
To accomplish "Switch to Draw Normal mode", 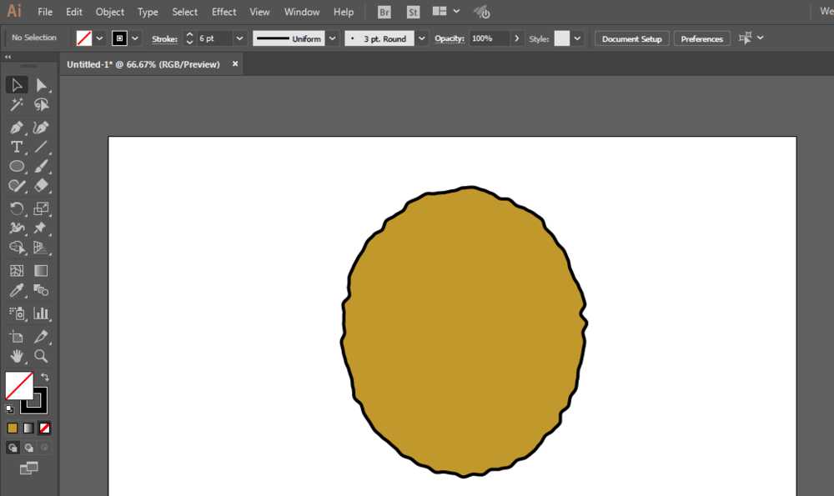I will coord(13,448).
